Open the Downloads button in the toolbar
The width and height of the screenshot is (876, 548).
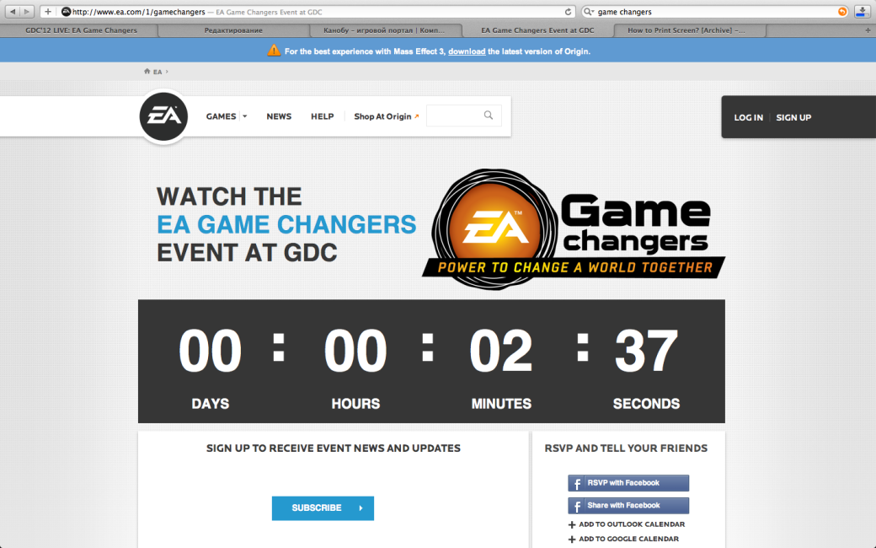[x=862, y=12]
